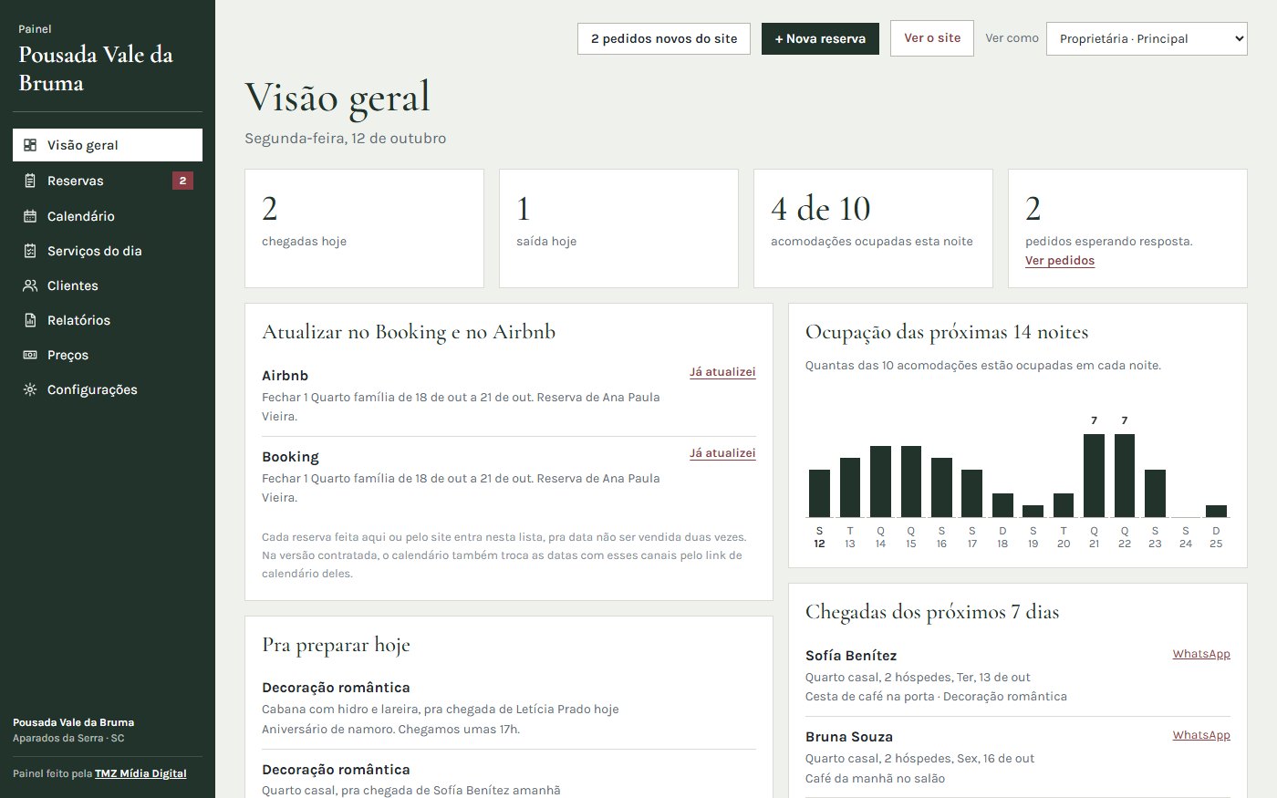Click Cesta de café na porta detail
1277x798 pixels.
[x=870, y=697]
